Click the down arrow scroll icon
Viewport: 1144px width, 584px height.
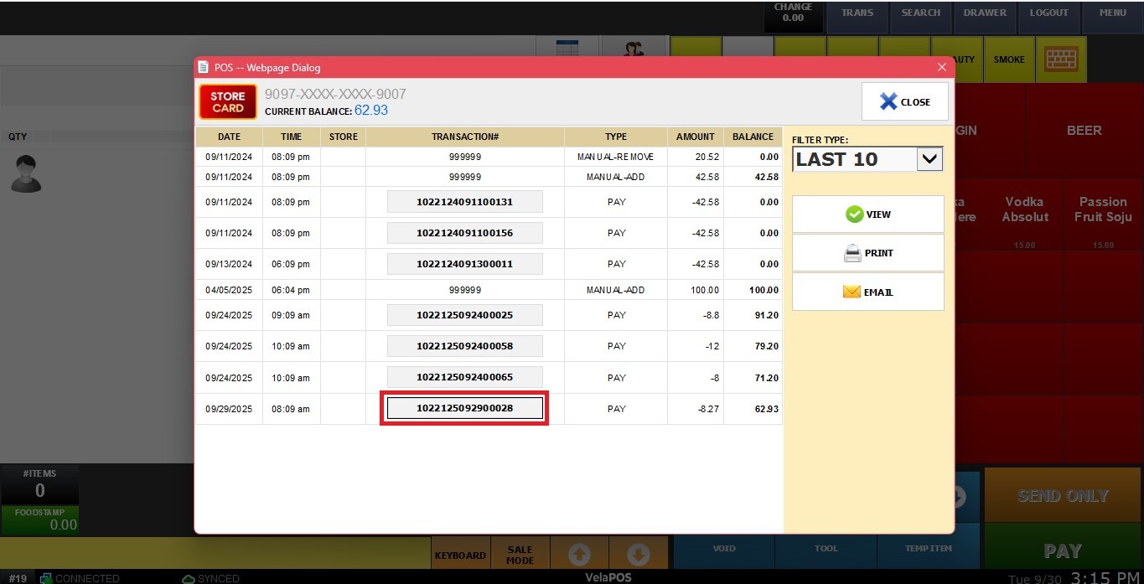(638, 555)
